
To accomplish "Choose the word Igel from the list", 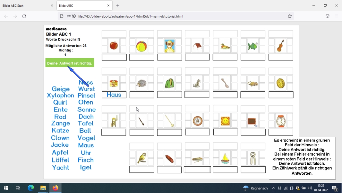I will (85, 167).
